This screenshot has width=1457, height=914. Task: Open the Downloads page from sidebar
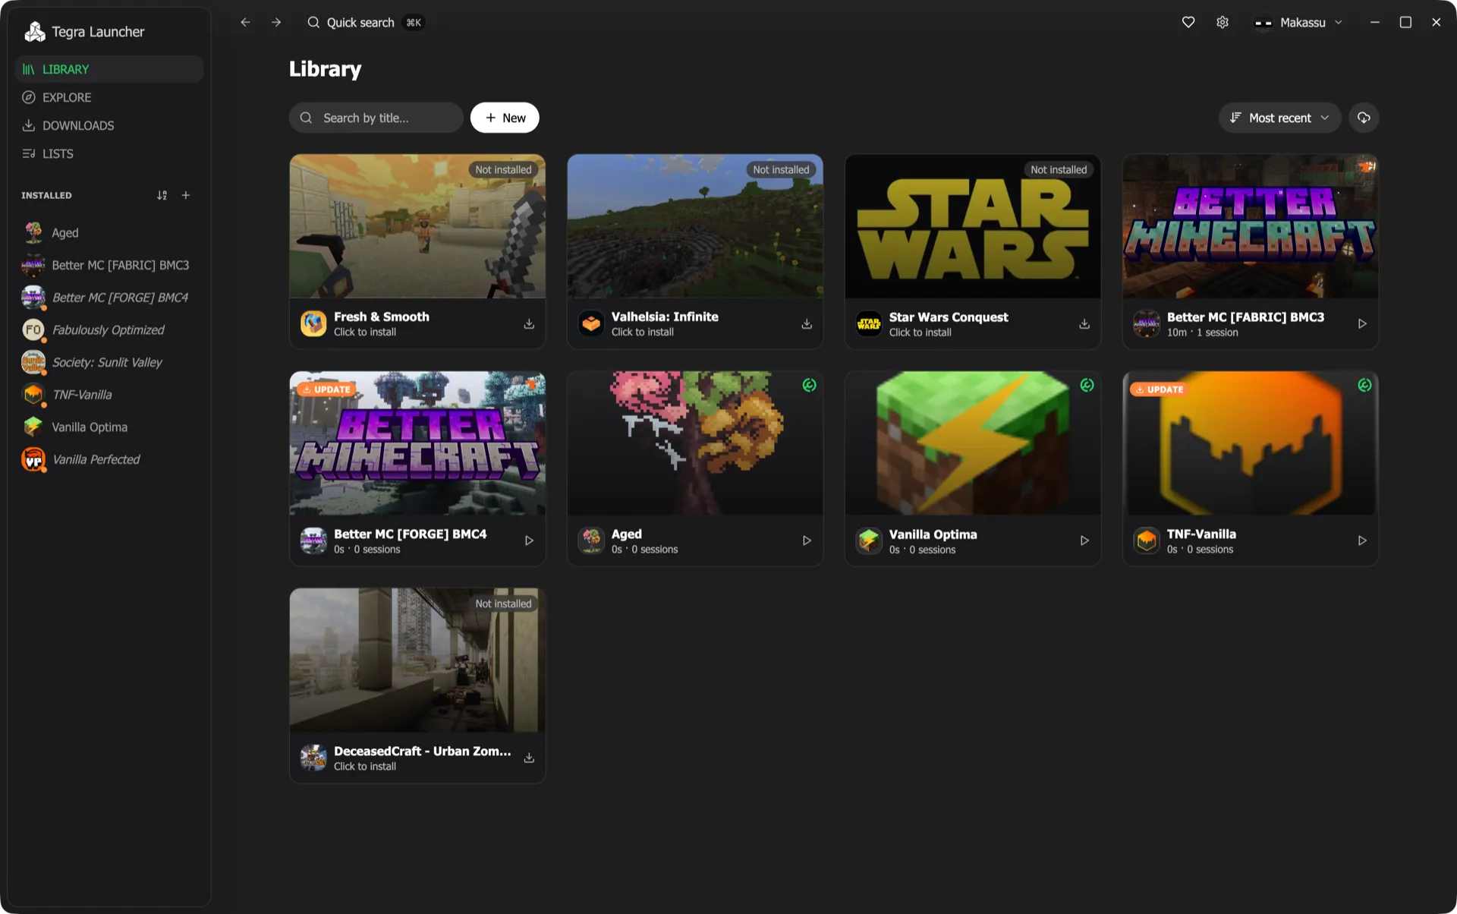pyautogui.click(x=109, y=125)
